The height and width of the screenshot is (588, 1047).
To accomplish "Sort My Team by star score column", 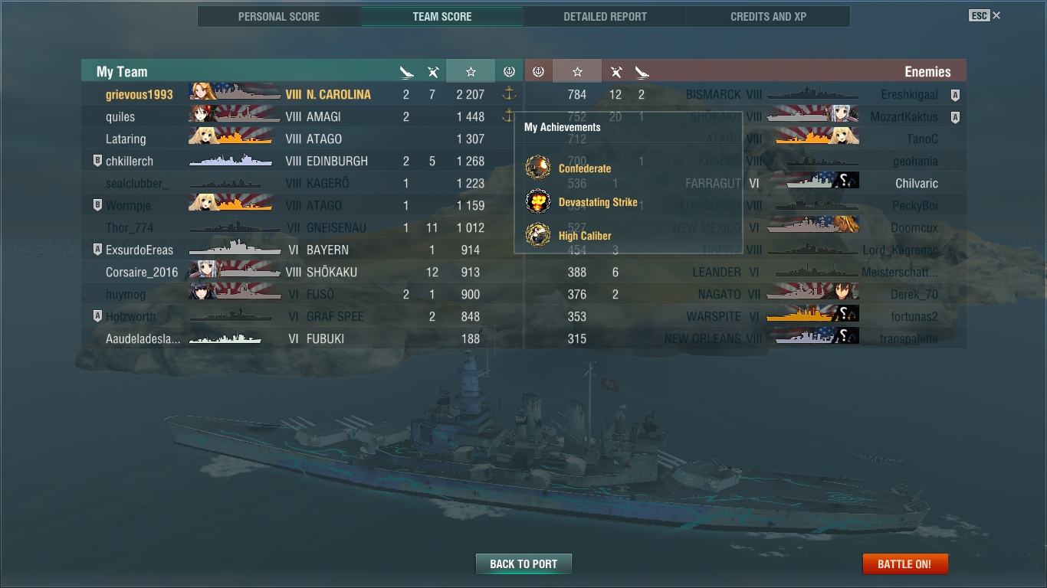I will [471, 71].
